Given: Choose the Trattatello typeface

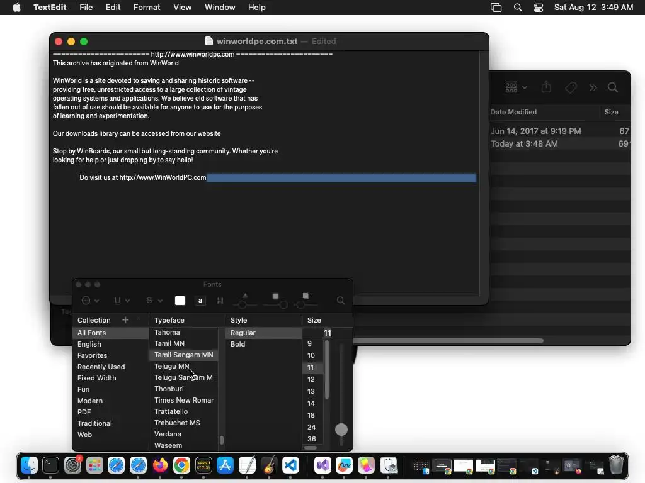Looking at the screenshot, I should point(184,411).
